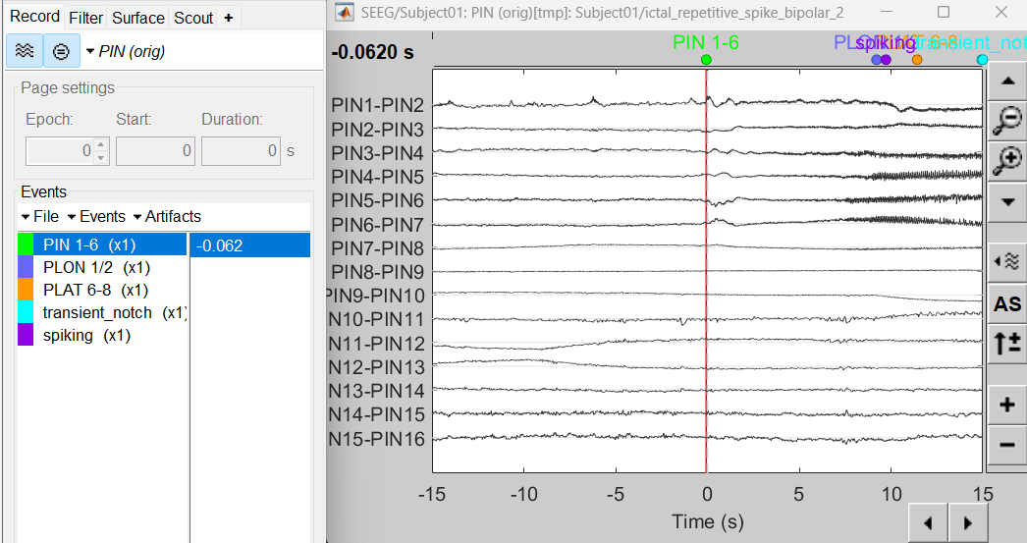Image resolution: width=1027 pixels, height=543 pixels.
Task: Open the File menu in Events panel
Action: pyautogui.click(x=39, y=216)
